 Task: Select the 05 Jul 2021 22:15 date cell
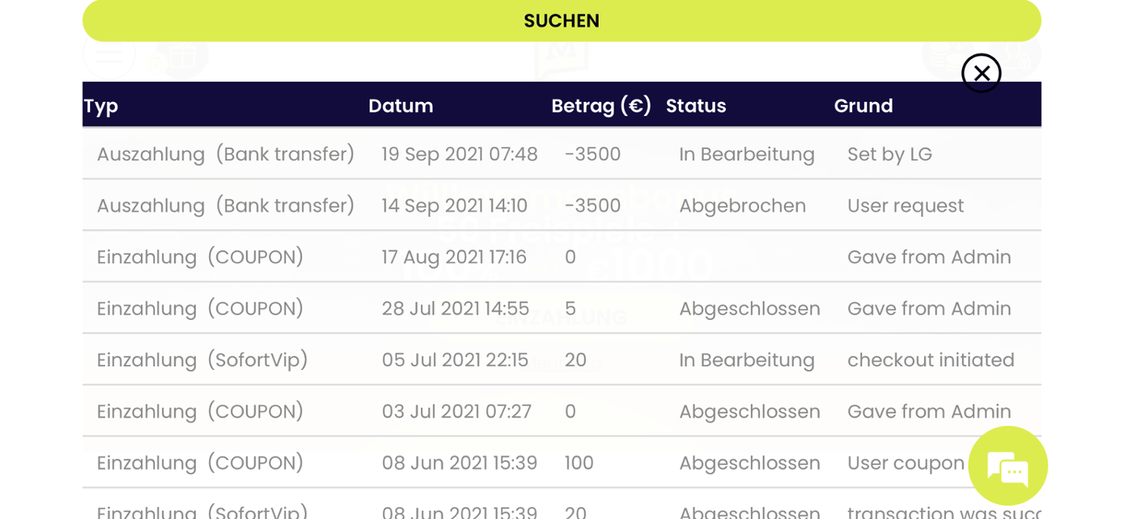455,360
